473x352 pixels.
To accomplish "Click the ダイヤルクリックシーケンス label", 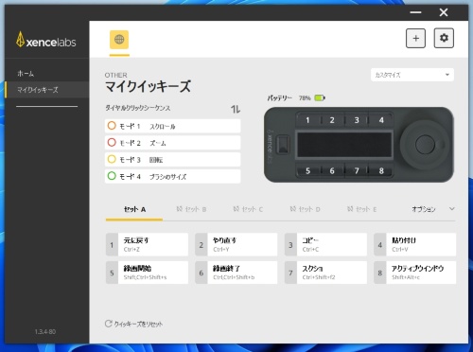I will [x=138, y=108].
